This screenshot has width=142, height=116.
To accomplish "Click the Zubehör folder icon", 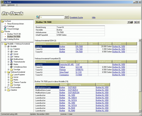I will click(8, 90).
